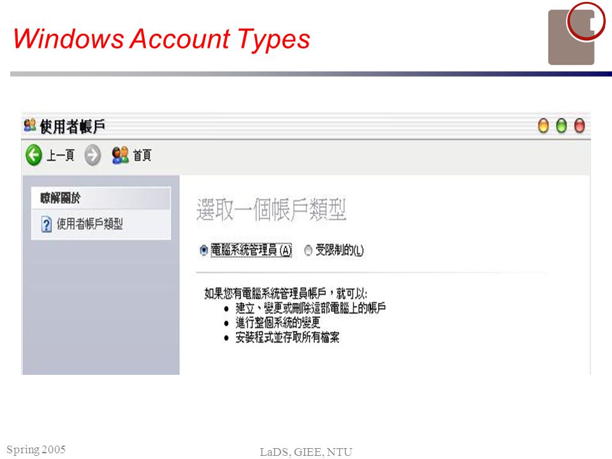Click the line 如果您有電腦系統管理員帳戶
The height and width of the screenshot is (459, 612).
(286, 293)
